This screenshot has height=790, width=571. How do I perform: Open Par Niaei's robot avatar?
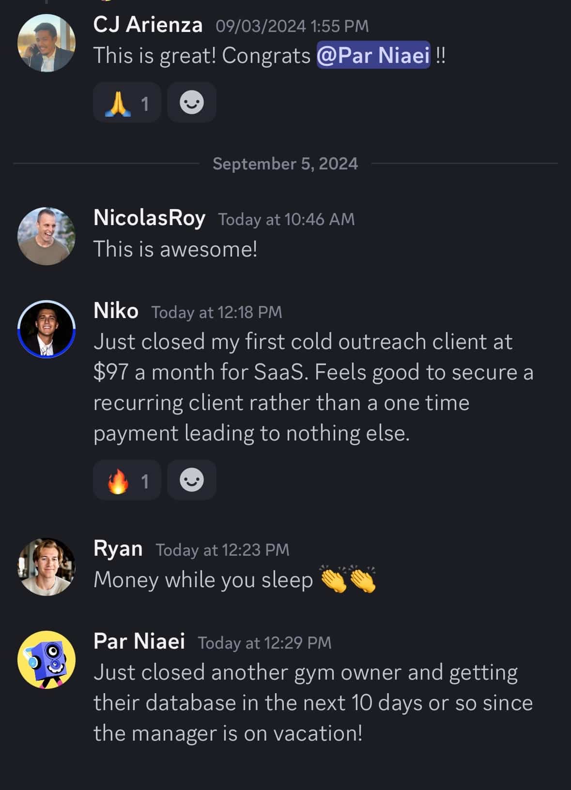point(46,660)
